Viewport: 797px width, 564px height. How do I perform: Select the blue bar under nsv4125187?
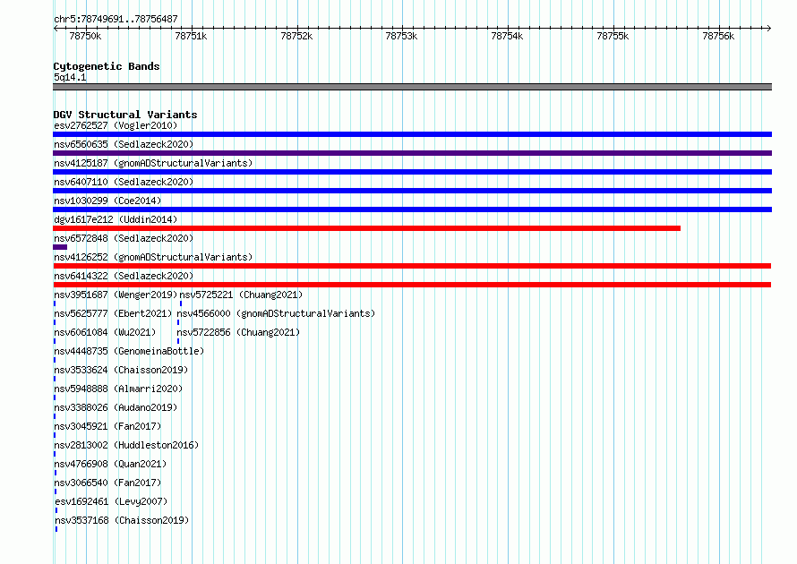[412, 172]
